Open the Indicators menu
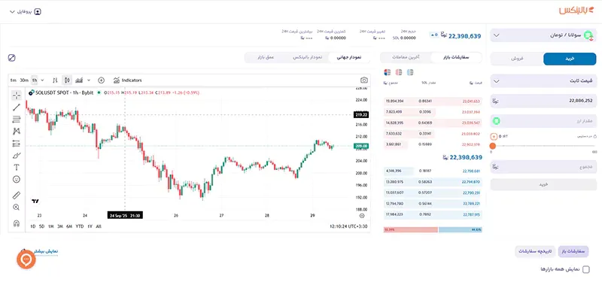The height and width of the screenshot is (285, 602). click(128, 80)
